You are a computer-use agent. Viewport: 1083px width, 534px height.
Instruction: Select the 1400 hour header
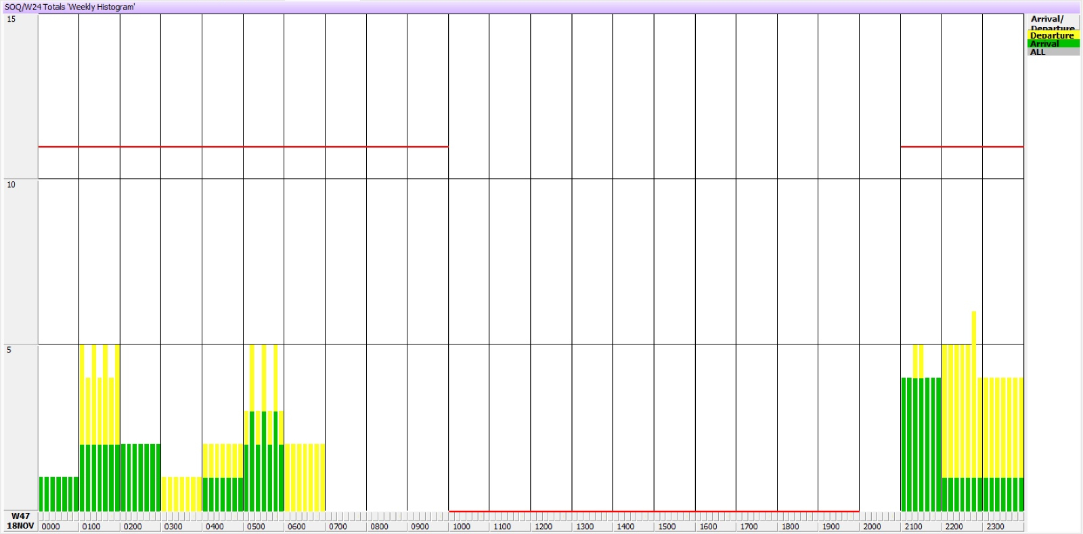(625, 527)
